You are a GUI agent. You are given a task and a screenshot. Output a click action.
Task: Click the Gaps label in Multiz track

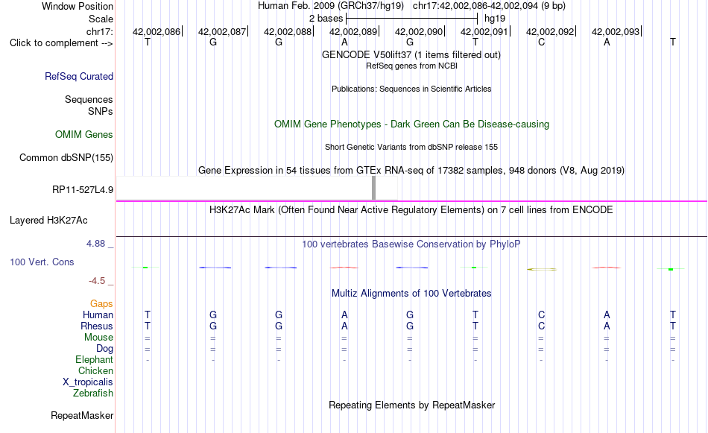click(x=101, y=304)
